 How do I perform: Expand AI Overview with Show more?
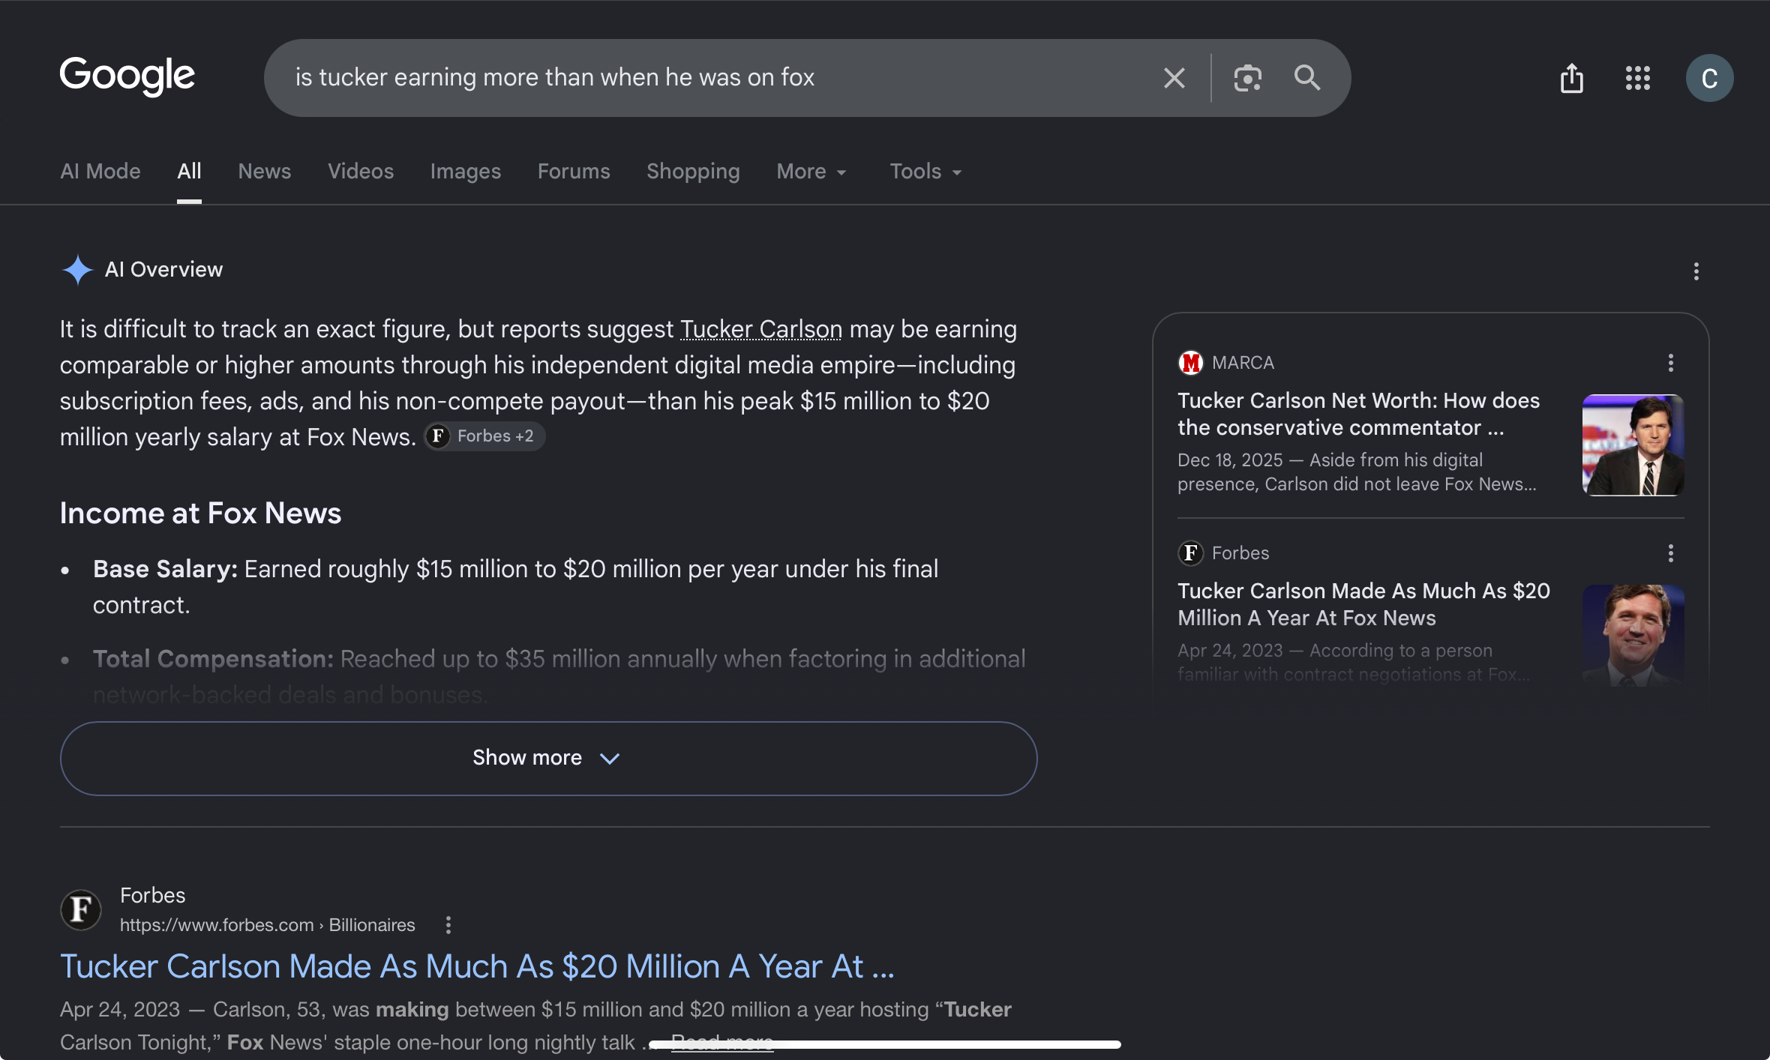548,758
